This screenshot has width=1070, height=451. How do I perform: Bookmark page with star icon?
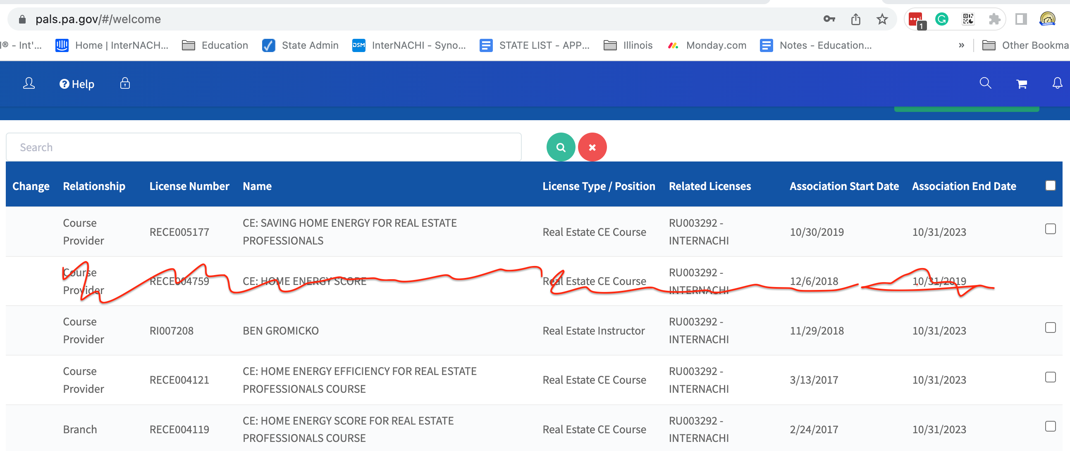882,19
